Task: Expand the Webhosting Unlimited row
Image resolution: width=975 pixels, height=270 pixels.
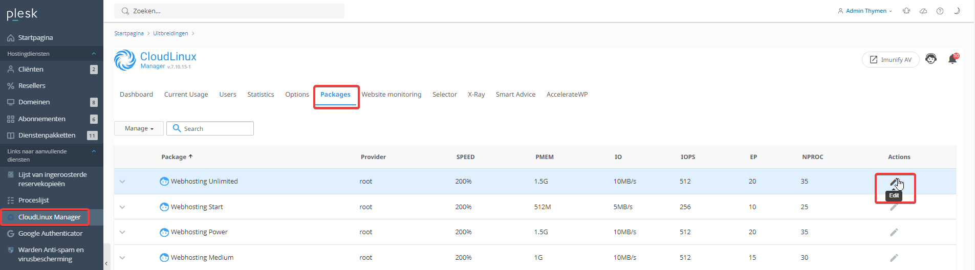Action: tap(122, 182)
